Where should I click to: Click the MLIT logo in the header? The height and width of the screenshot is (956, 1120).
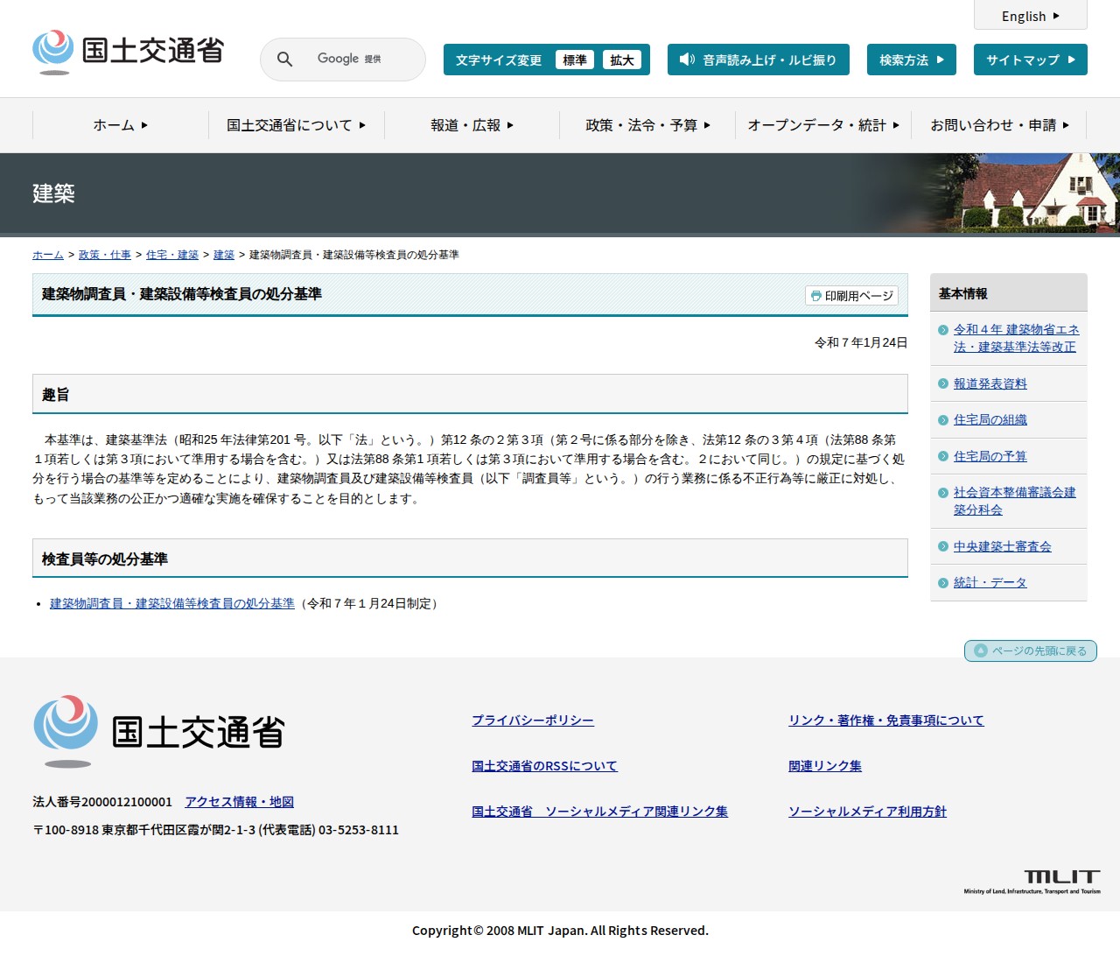pyautogui.click(x=129, y=52)
